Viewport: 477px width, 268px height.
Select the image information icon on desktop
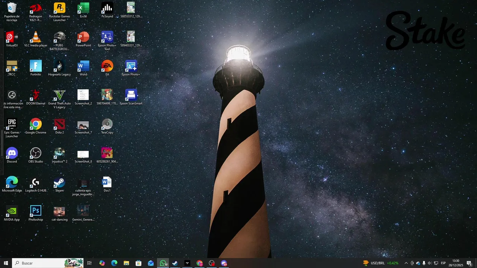point(12,99)
